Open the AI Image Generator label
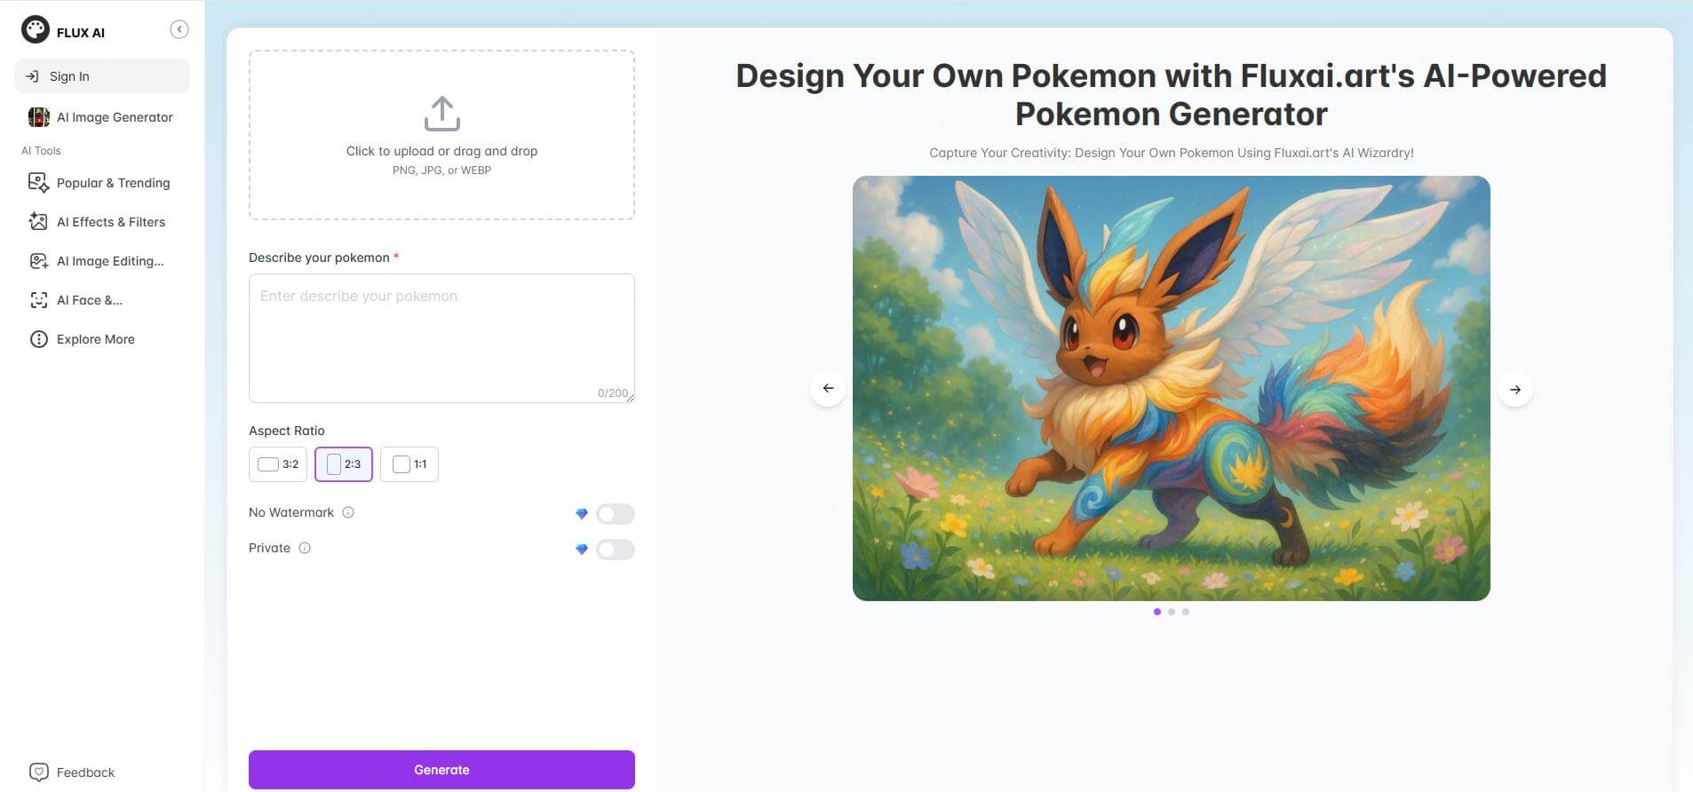Viewport: 1693px width, 792px height. click(x=115, y=117)
